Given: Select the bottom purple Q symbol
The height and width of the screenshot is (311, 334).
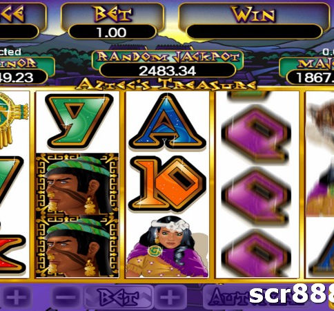Looking at the screenshot, I should [256, 254].
